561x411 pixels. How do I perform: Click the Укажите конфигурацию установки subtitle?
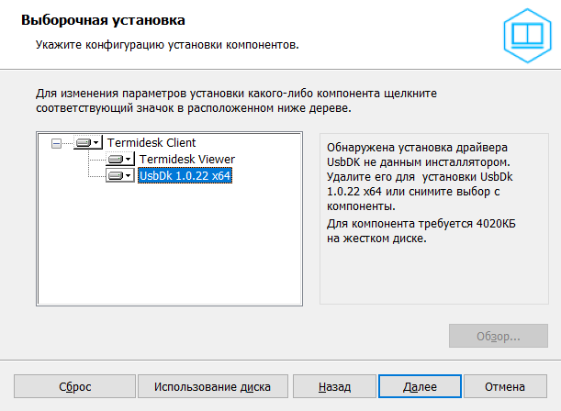click(x=166, y=43)
